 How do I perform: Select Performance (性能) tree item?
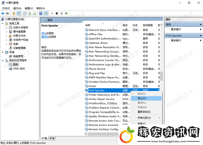[16, 44]
